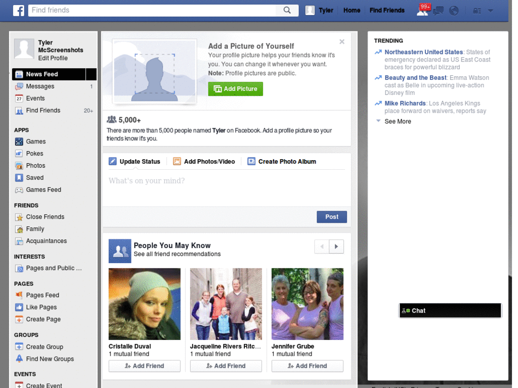This screenshot has height=388, width=518.
Task: Click the Saved bookmark icon
Action: coord(19,178)
